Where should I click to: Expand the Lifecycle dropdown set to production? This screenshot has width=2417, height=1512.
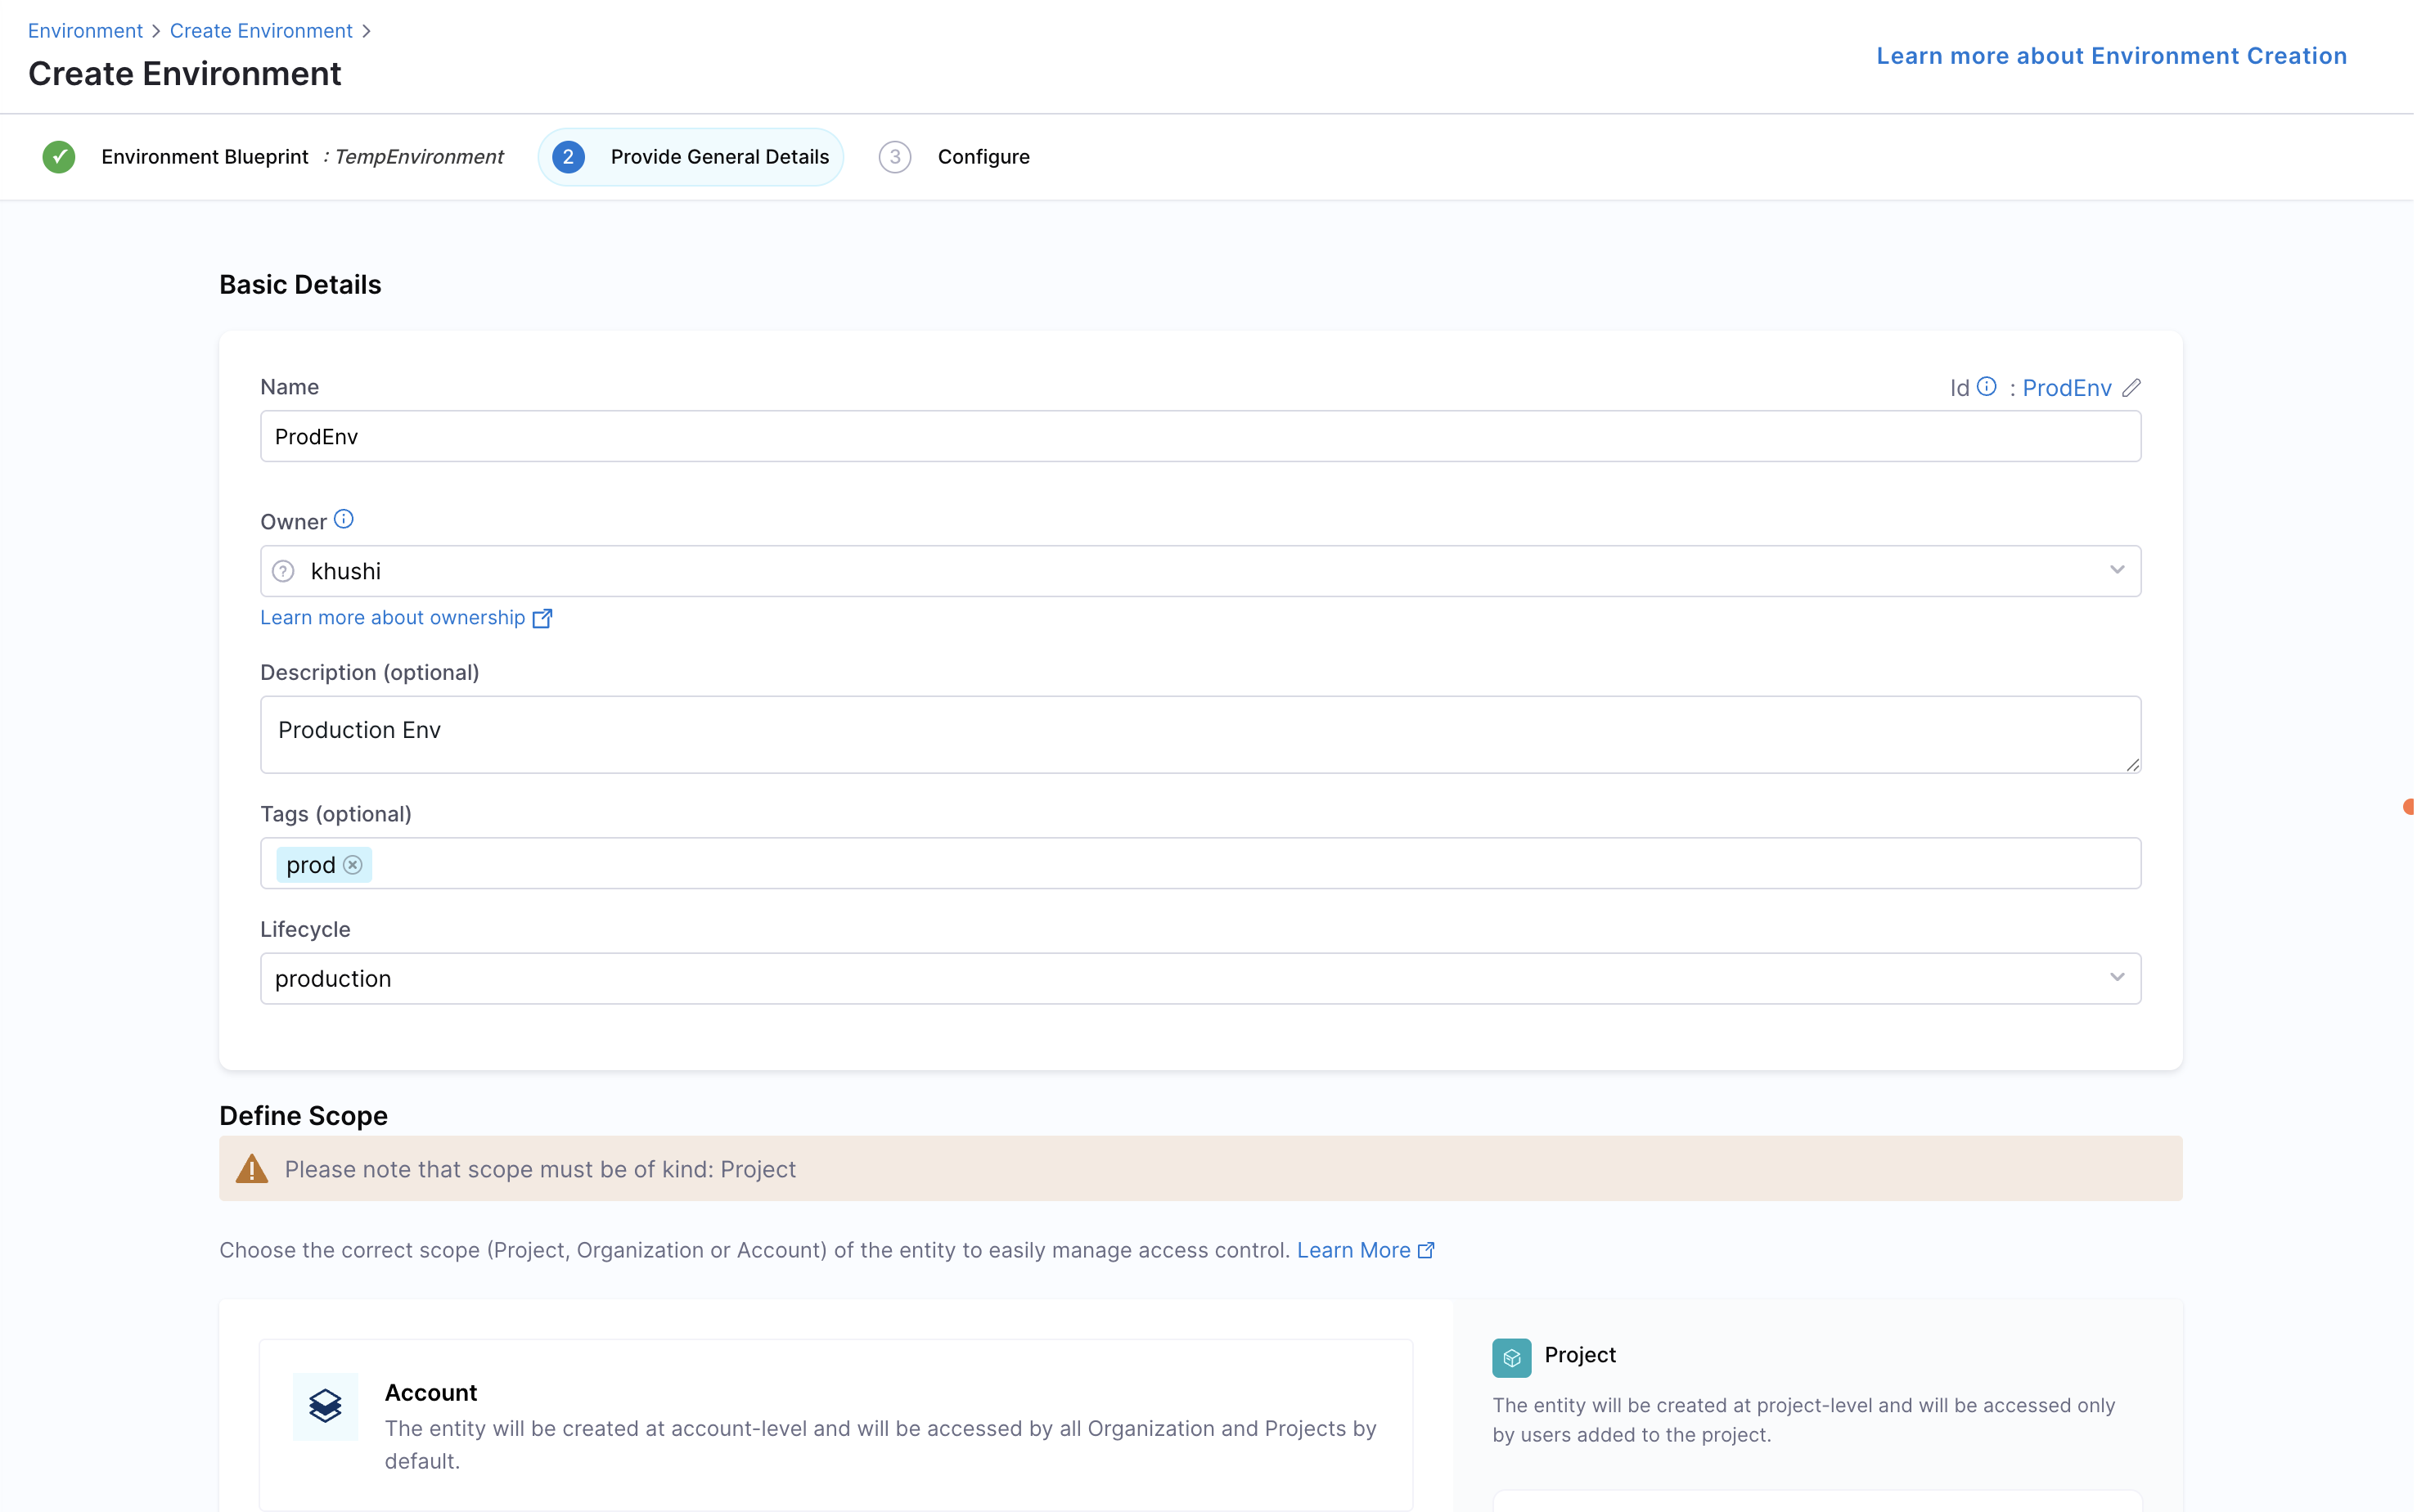(1200, 978)
